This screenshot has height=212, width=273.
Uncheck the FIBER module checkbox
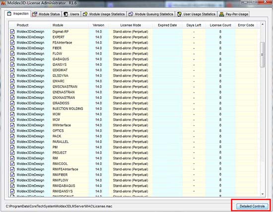[x=12, y=48]
